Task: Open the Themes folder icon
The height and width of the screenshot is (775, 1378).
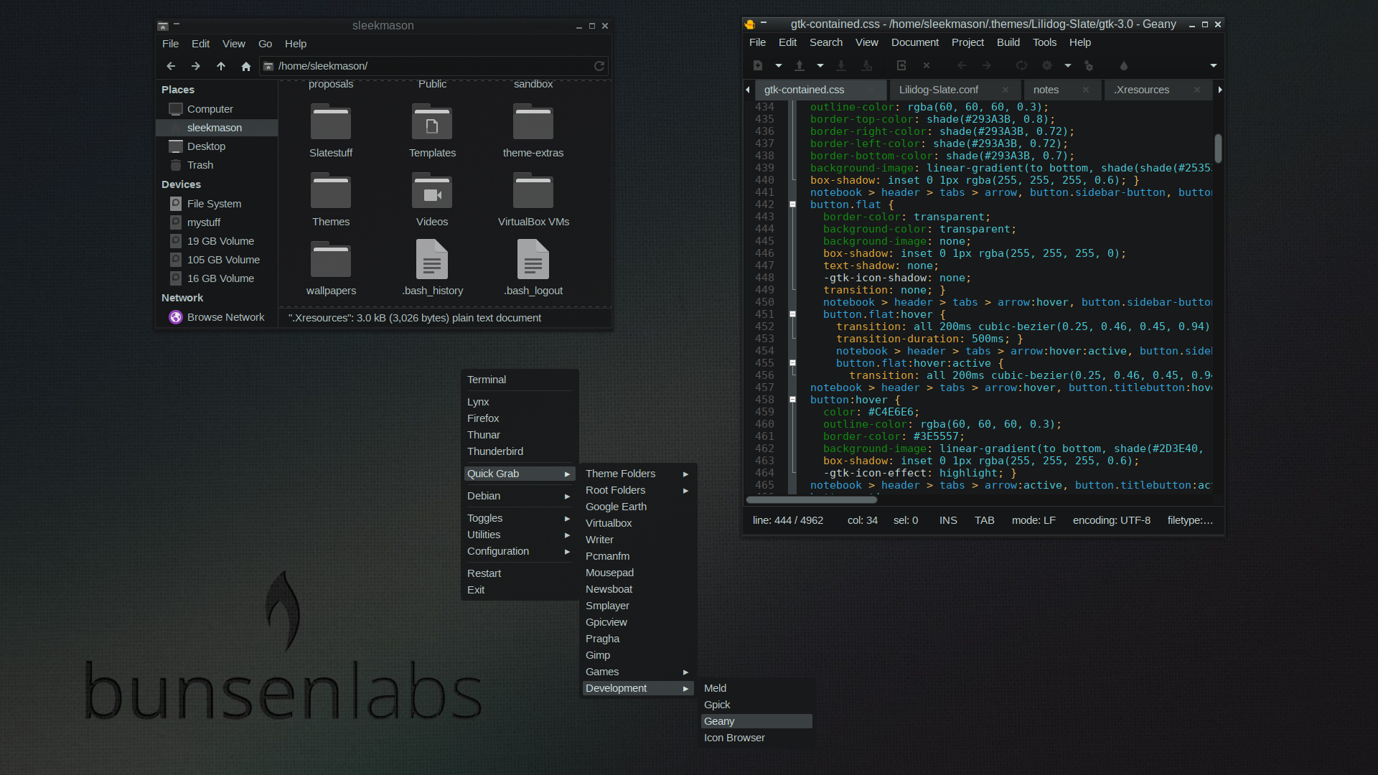Action: point(331,192)
